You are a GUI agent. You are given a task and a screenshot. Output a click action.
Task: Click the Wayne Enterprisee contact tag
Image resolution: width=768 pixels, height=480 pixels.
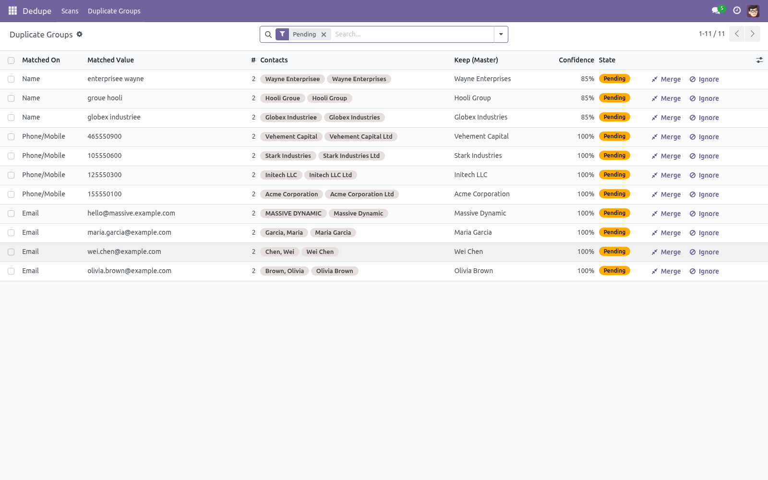pyautogui.click(x=292, y=79)
